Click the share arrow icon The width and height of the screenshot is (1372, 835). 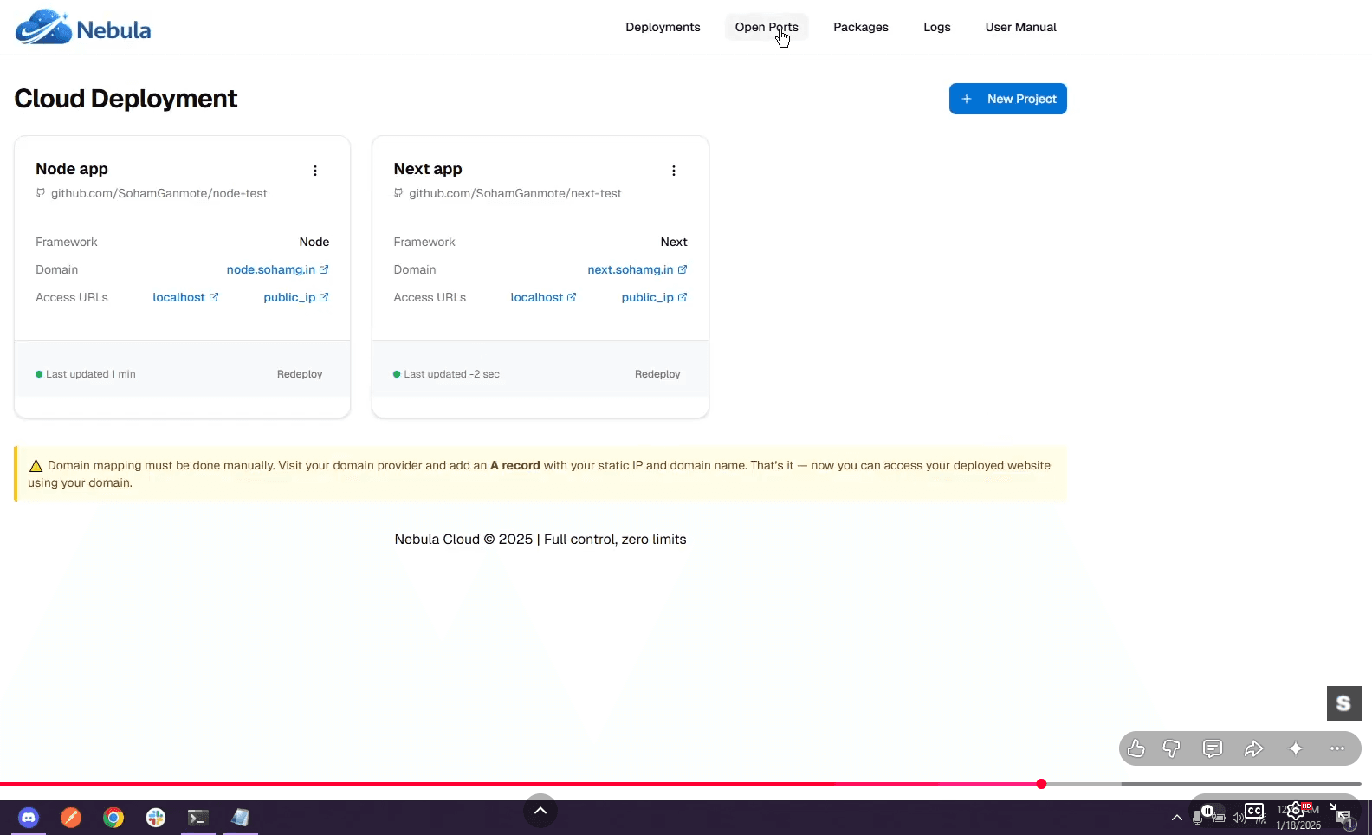[x=1253, y=748]
